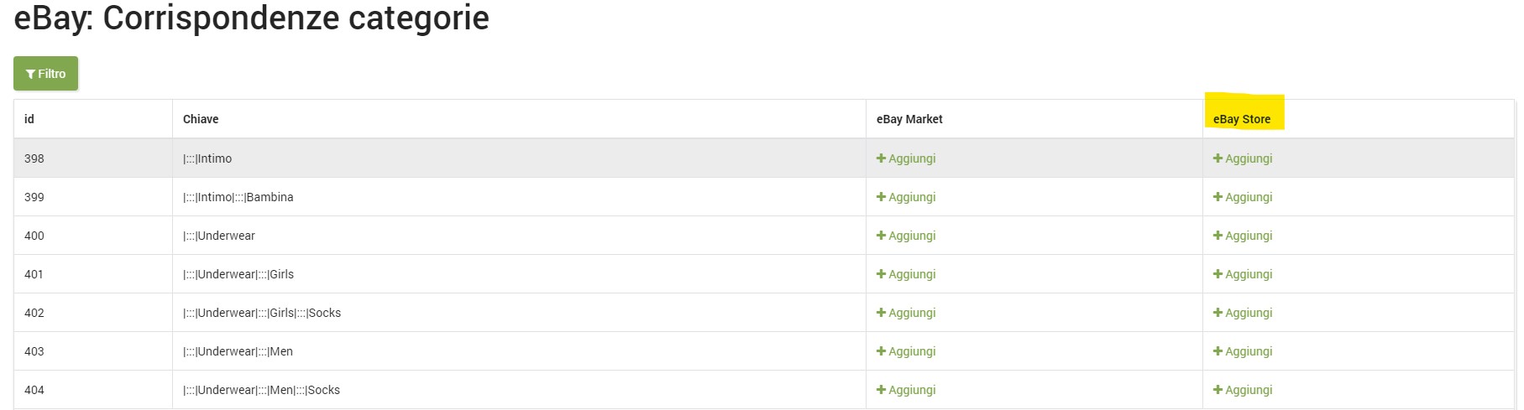The image size is (1524, 410).
Task: Click eBay Store plus icon for row 400
Action: 1218,236
